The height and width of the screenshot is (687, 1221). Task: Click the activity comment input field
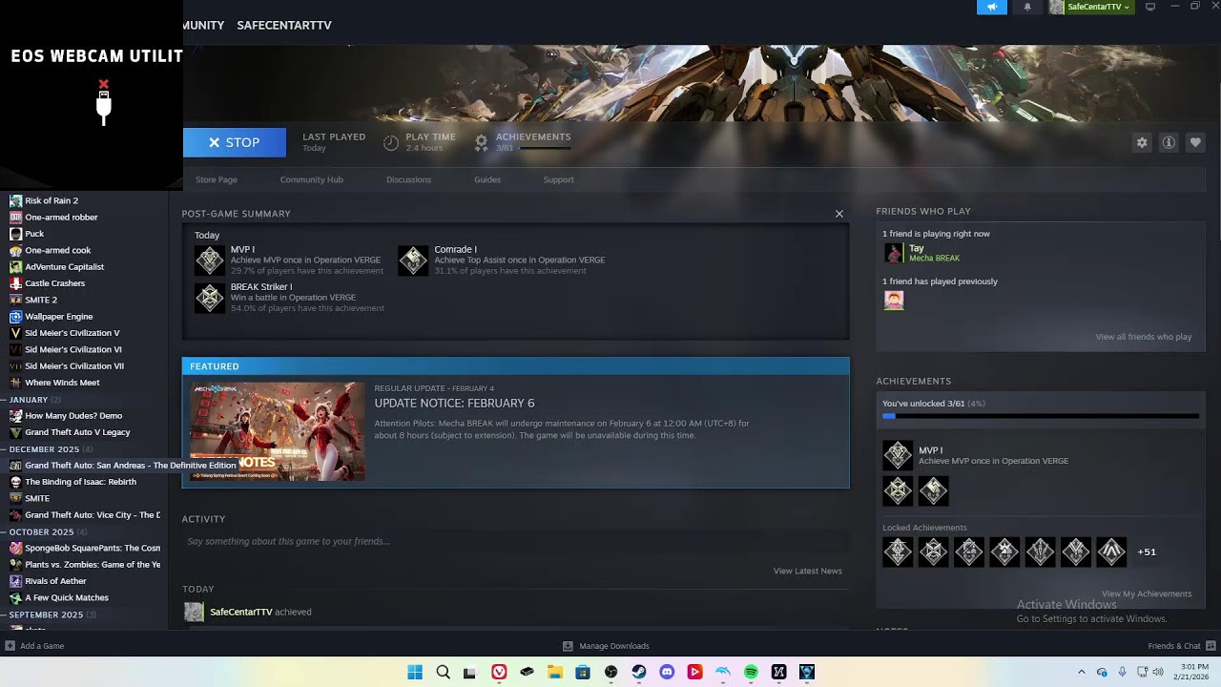pos(515,541)
